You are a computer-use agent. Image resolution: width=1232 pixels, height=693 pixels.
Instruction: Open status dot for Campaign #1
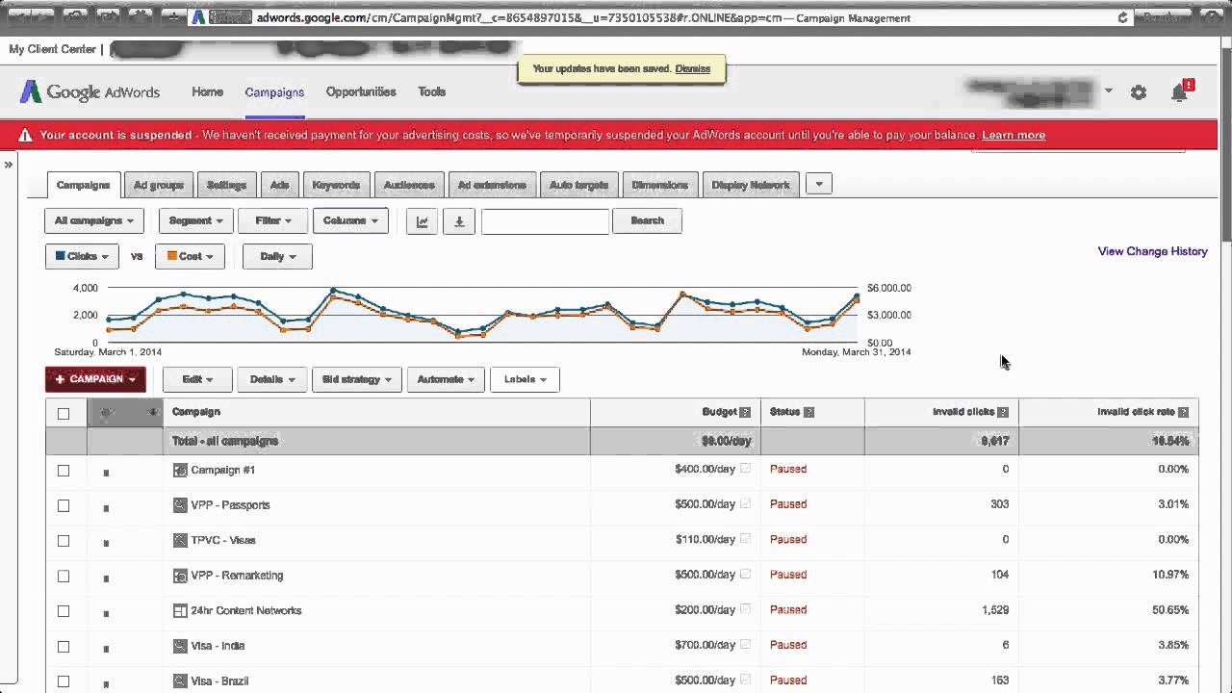106,473
